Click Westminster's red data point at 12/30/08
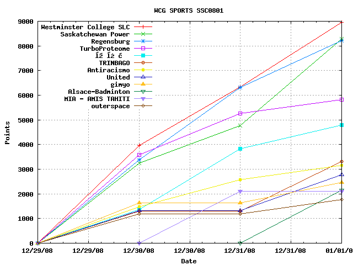Image resolution: width=353 pixels, height=265 pixels. tap(139, 145)
